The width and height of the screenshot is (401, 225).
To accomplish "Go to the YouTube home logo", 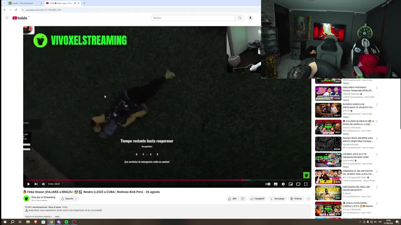I will (x=20, y=18).
